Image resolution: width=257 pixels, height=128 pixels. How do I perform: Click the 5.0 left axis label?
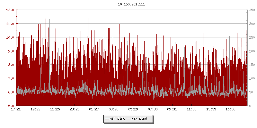(12, 106)
